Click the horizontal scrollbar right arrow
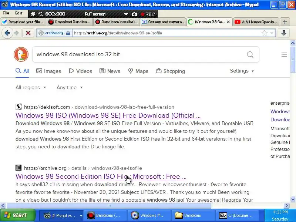The height and width of the screenshot is (222, 296). pyautogui.click(x=286, y=205)
